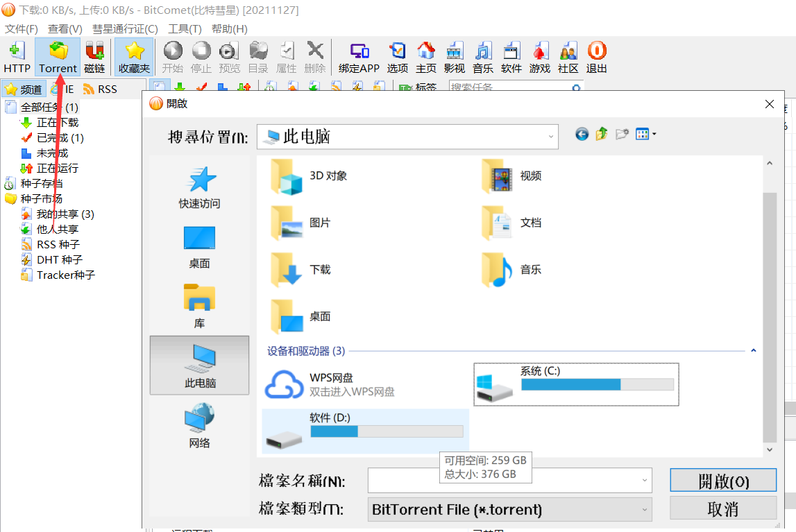Open the 音乐 music toolbar icon
The width and height of the screenshot is (796, 532).
(483, 57)
